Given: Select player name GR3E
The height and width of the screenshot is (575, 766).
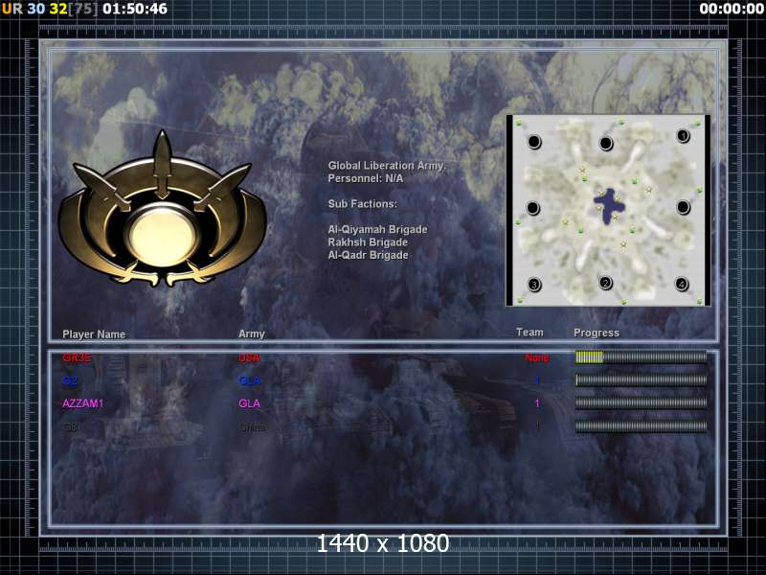Looking at the screenshot, I should pyautogui.click(x=77, y=357).
